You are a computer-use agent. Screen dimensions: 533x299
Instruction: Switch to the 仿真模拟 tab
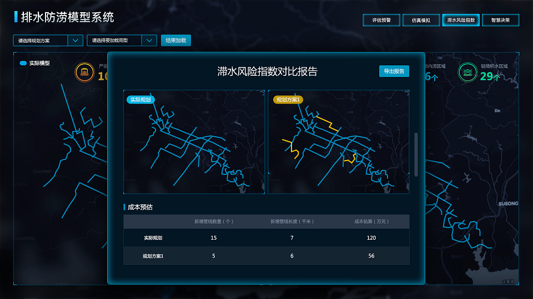click(x=421, y=20)
